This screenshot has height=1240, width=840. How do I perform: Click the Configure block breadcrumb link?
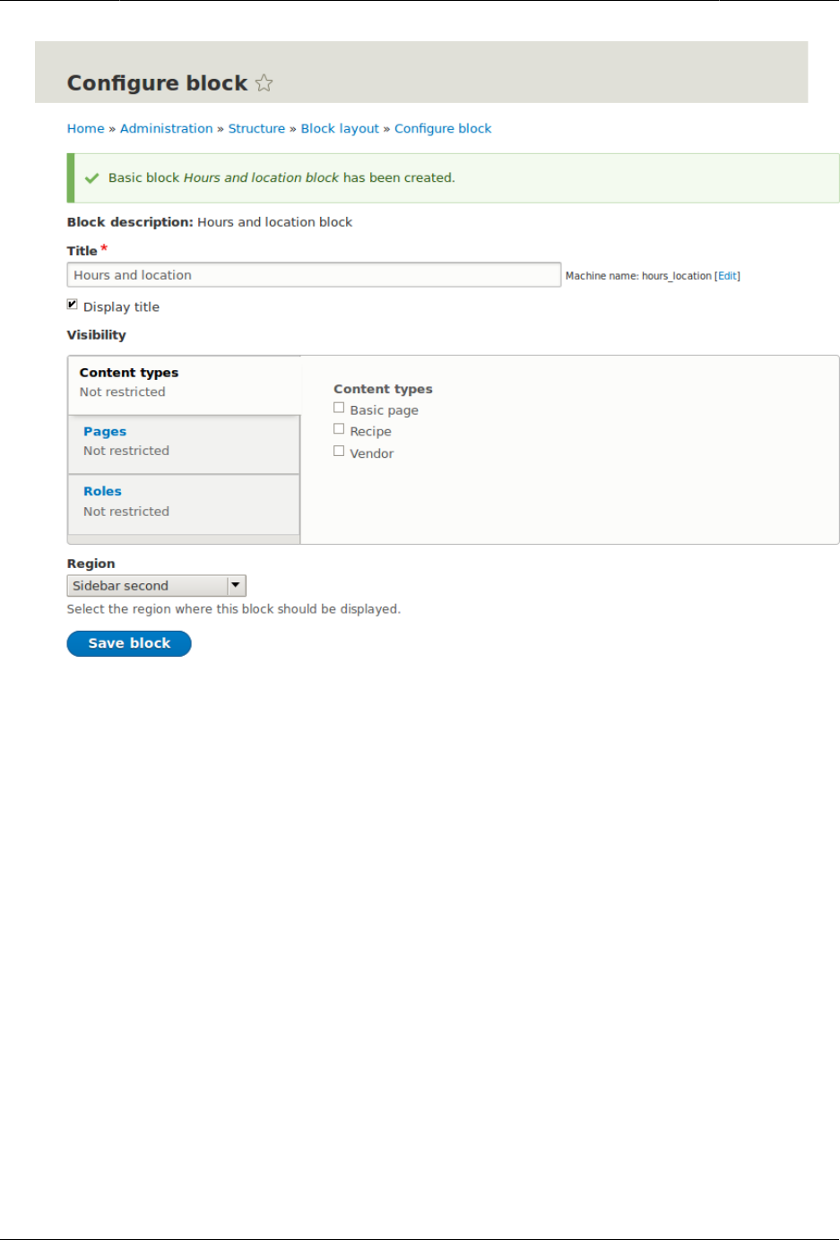point(443,129)
